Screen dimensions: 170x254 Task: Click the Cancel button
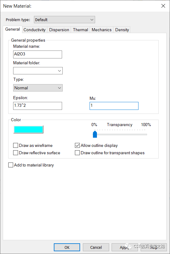point(96,247)
